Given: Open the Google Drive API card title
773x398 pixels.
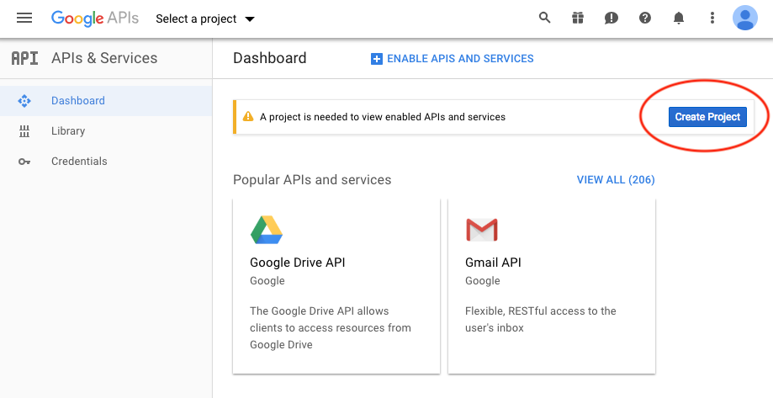Looking at the screenshot, I should coord(298,263).
